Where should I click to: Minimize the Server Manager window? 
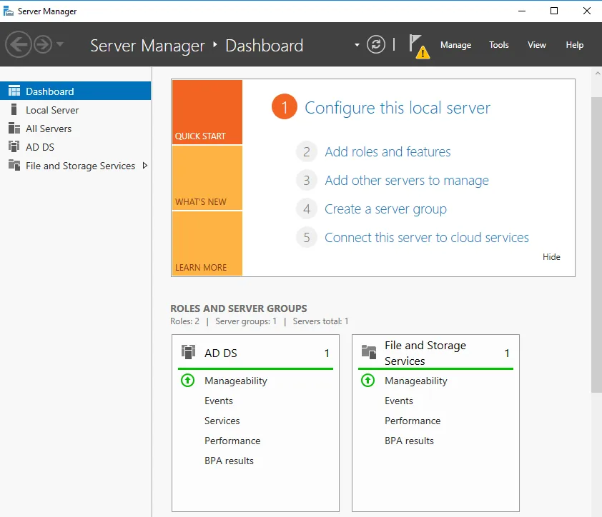(522, 11)
